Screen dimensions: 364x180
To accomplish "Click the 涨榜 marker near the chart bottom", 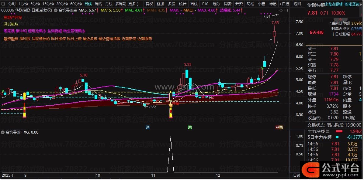I will [x=279, y=127].
